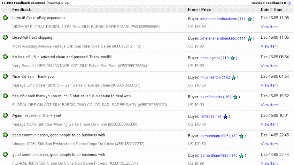Viewport: 294px width, 165px height.
Task: Click green icon beside "clean and pressed" feedback
Action: click(x=5, y=57)
